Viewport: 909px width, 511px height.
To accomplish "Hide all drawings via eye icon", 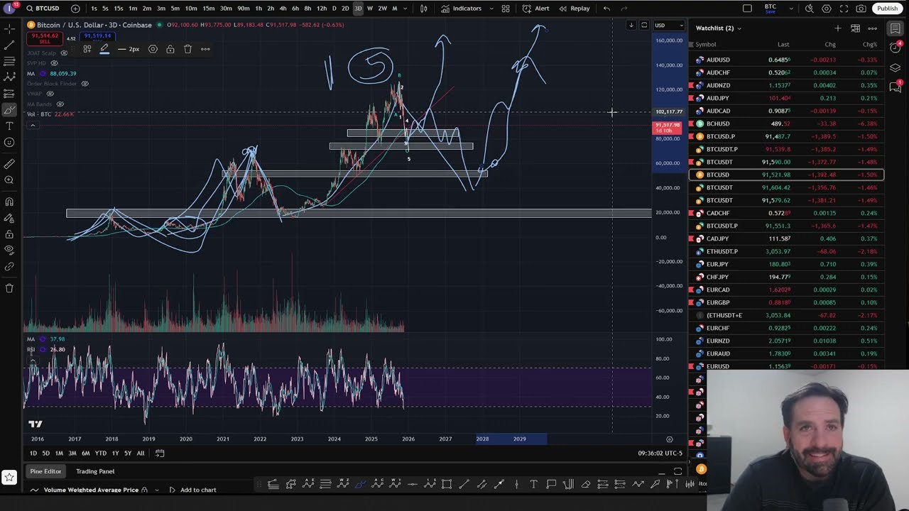I will 9,250.
